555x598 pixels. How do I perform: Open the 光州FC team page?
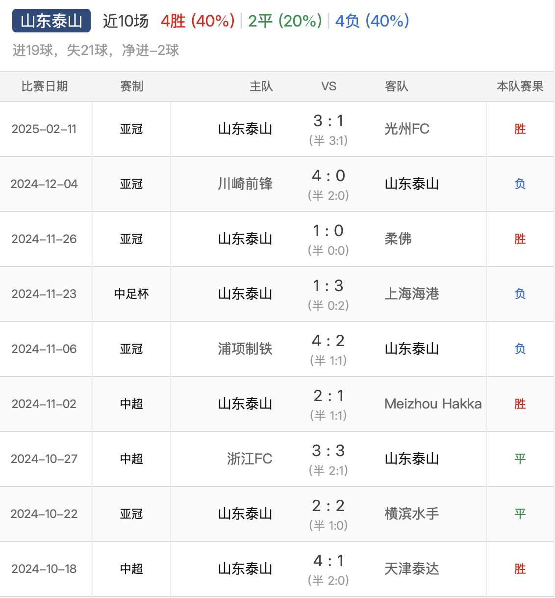pyautogui.click(x=407, y=129)
